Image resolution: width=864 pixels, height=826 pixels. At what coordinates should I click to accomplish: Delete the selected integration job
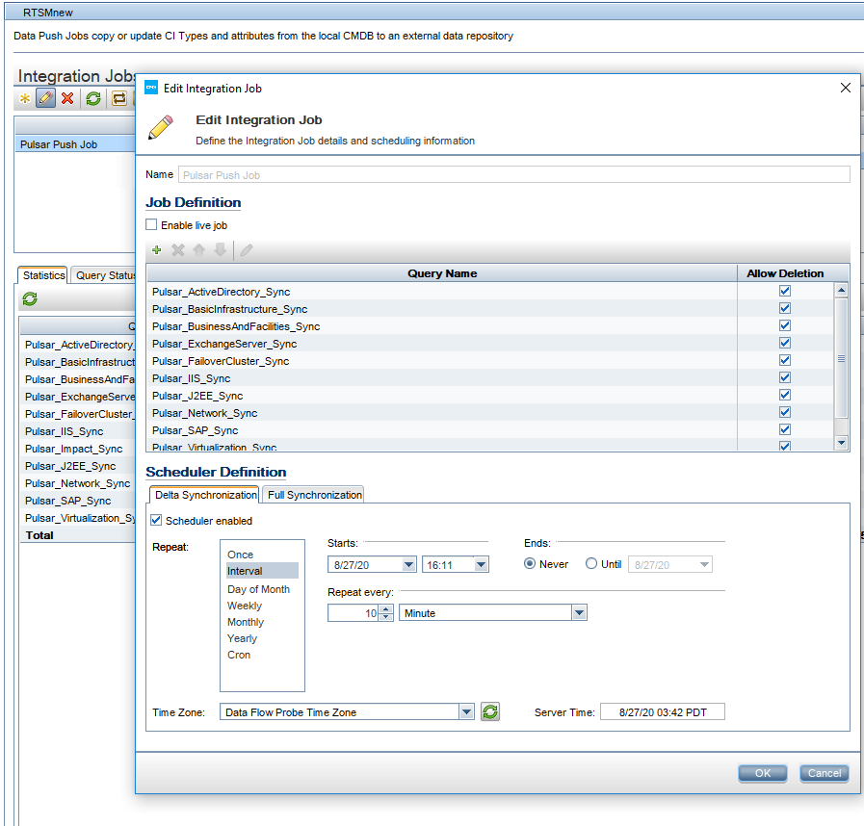pos(66,98)
